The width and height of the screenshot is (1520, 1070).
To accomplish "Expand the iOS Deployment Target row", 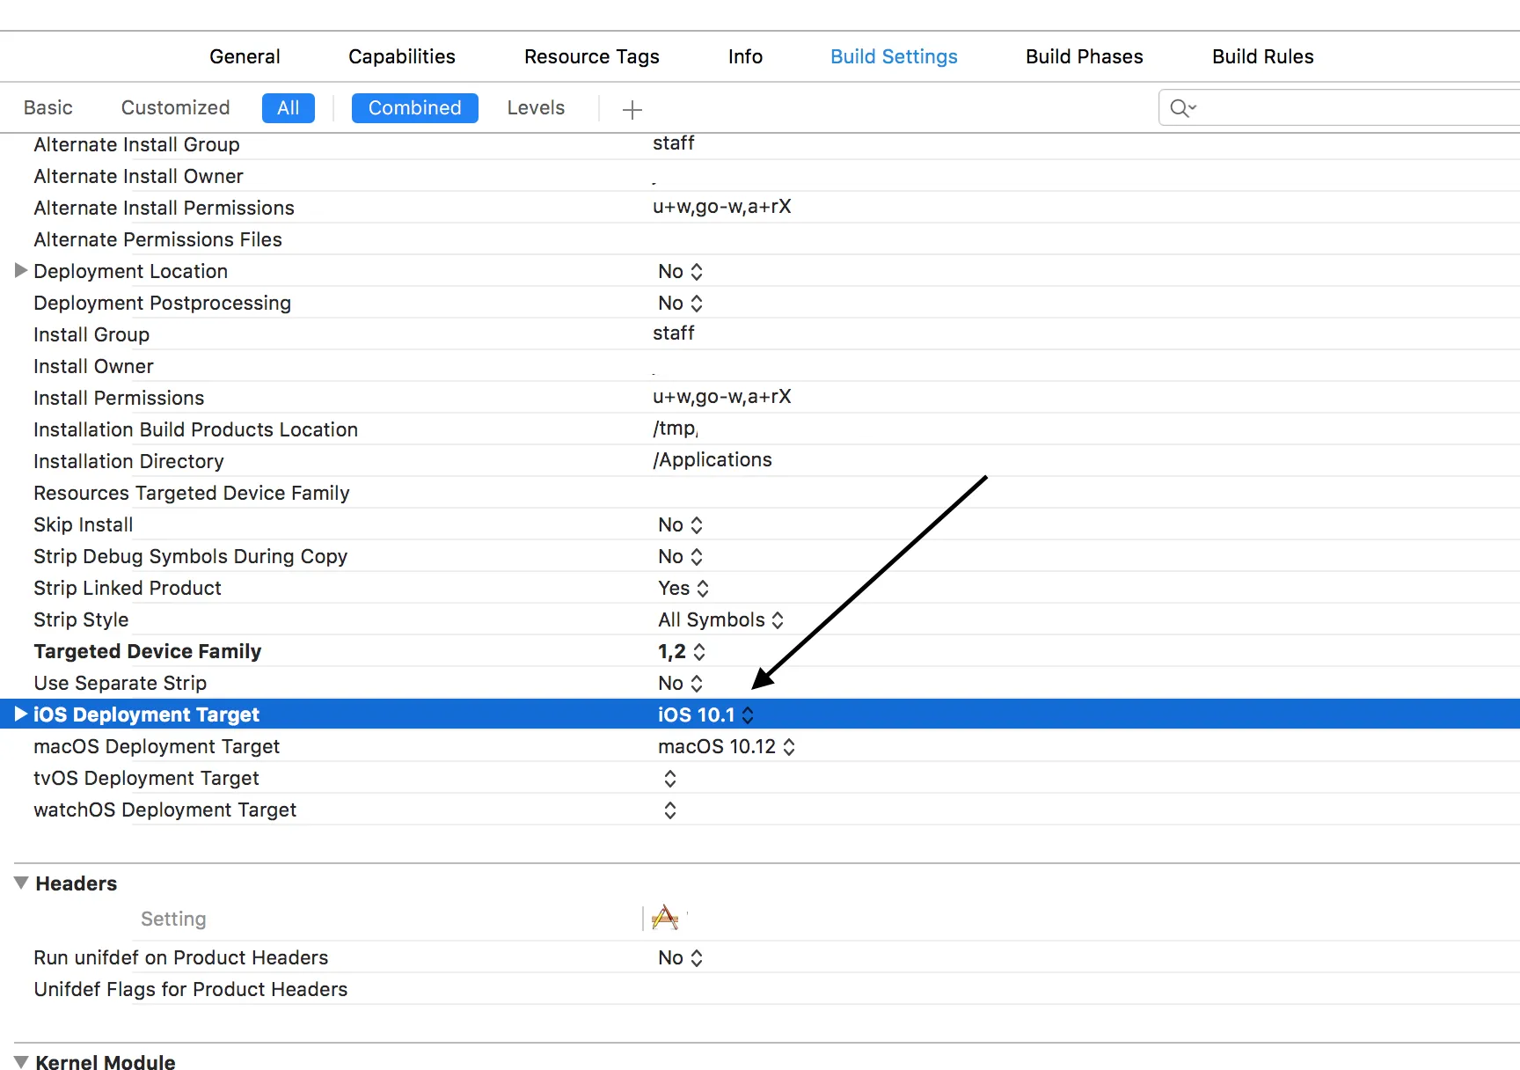I will 21,714.
